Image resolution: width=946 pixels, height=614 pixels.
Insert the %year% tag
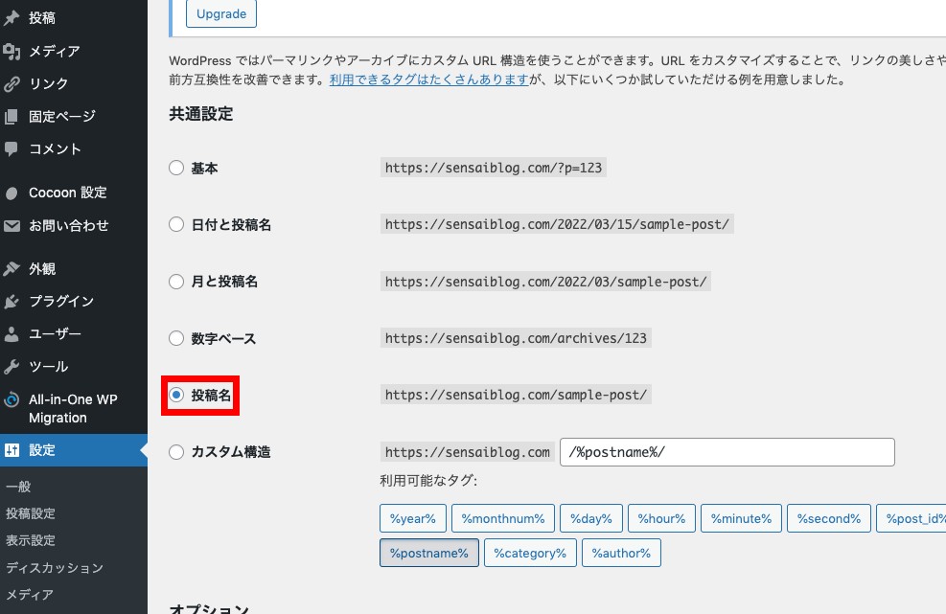coord(413,519)
